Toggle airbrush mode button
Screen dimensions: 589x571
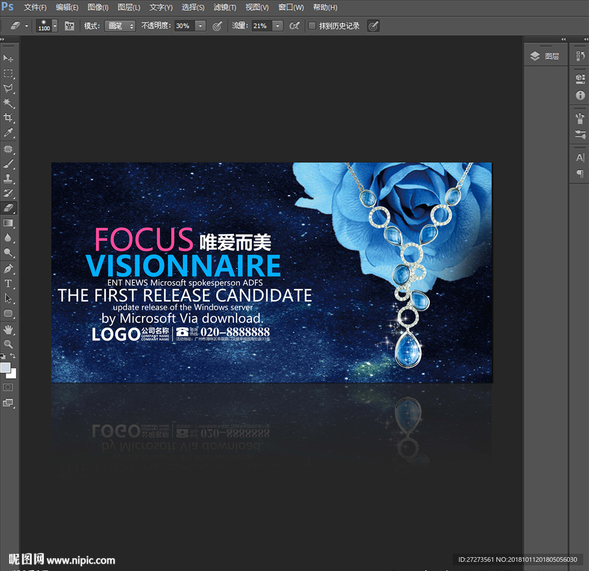coord(294,26)
